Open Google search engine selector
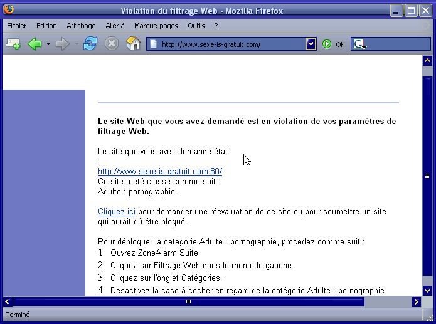 coord(359,44)
